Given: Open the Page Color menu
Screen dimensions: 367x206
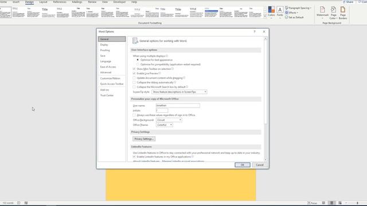Looking at the screenshot, I should tap(333, 13).
